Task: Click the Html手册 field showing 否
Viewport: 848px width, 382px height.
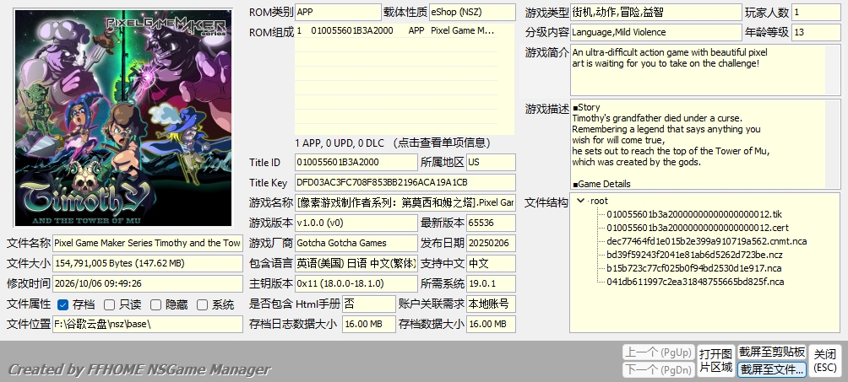Action: pyautogui.click(x=369, y=304)
